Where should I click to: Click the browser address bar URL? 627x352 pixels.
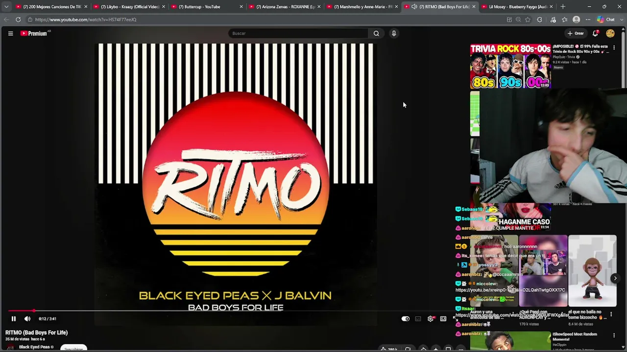[86, 20]
